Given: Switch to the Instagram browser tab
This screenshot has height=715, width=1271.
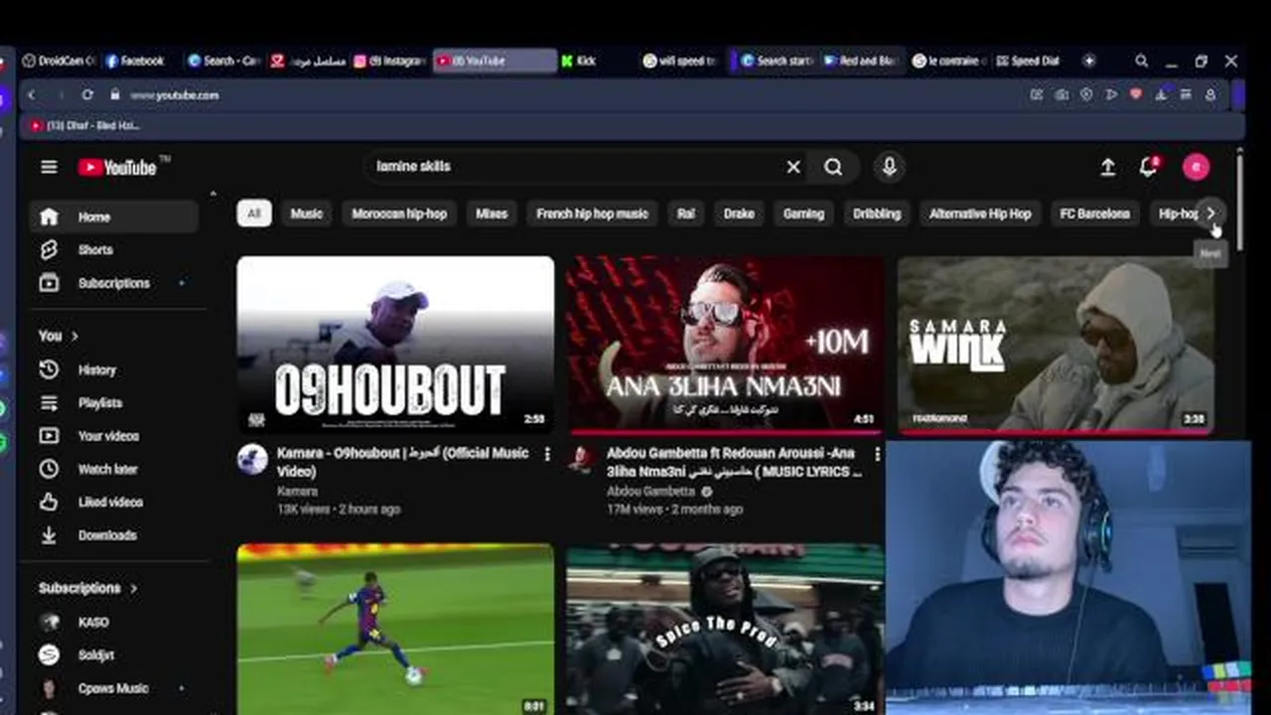Looking at the screenshot, I should coord(389,61).
